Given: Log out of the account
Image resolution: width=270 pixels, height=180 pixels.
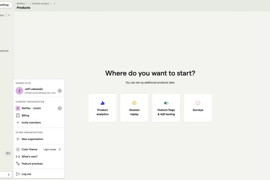Looking at the screenshot, I should [39, 174].
